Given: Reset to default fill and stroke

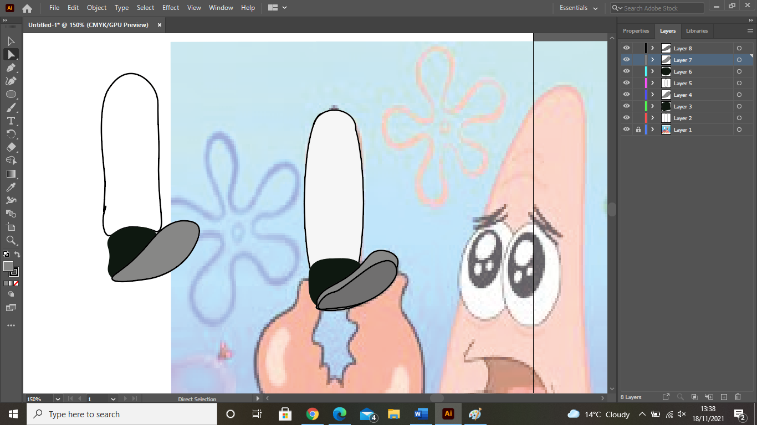Looking at the screenshot, I should click(x=6, y=255).
